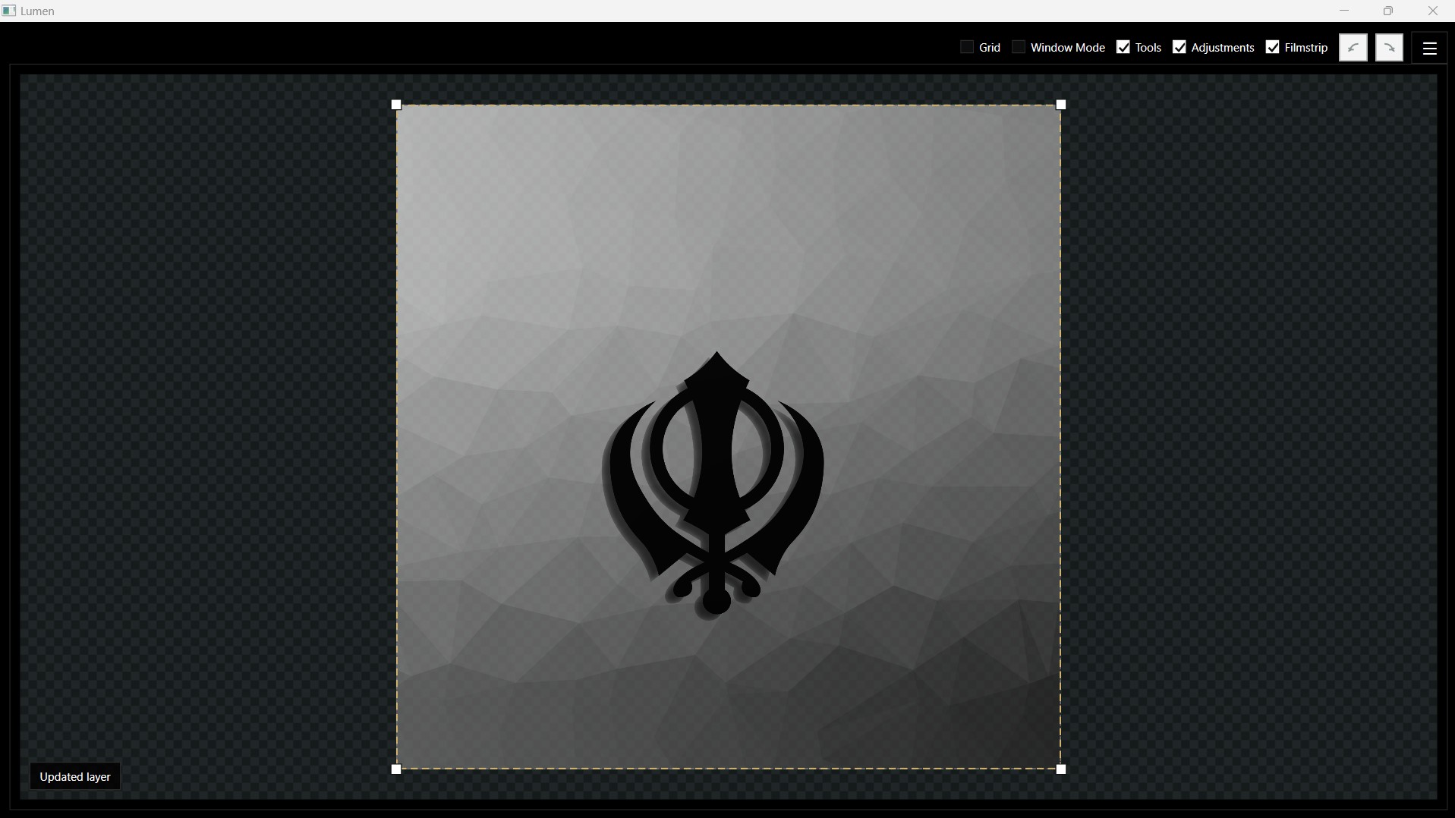Click the 'Updated layer' status message

(75, 777)
